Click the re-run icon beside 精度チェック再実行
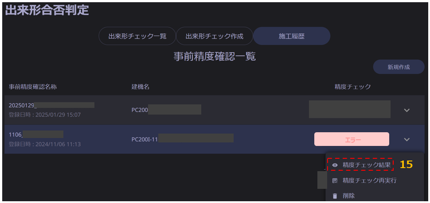This screenshot has width=430, height=203. (335, 180)
